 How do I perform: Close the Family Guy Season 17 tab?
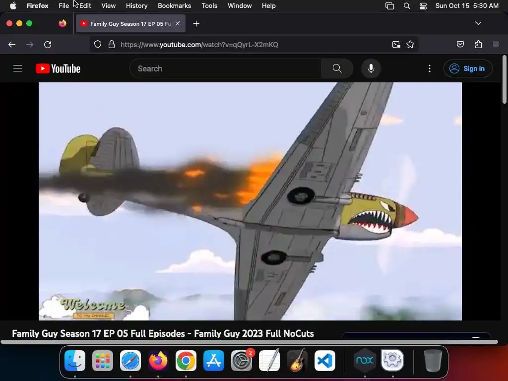[178, 23]
